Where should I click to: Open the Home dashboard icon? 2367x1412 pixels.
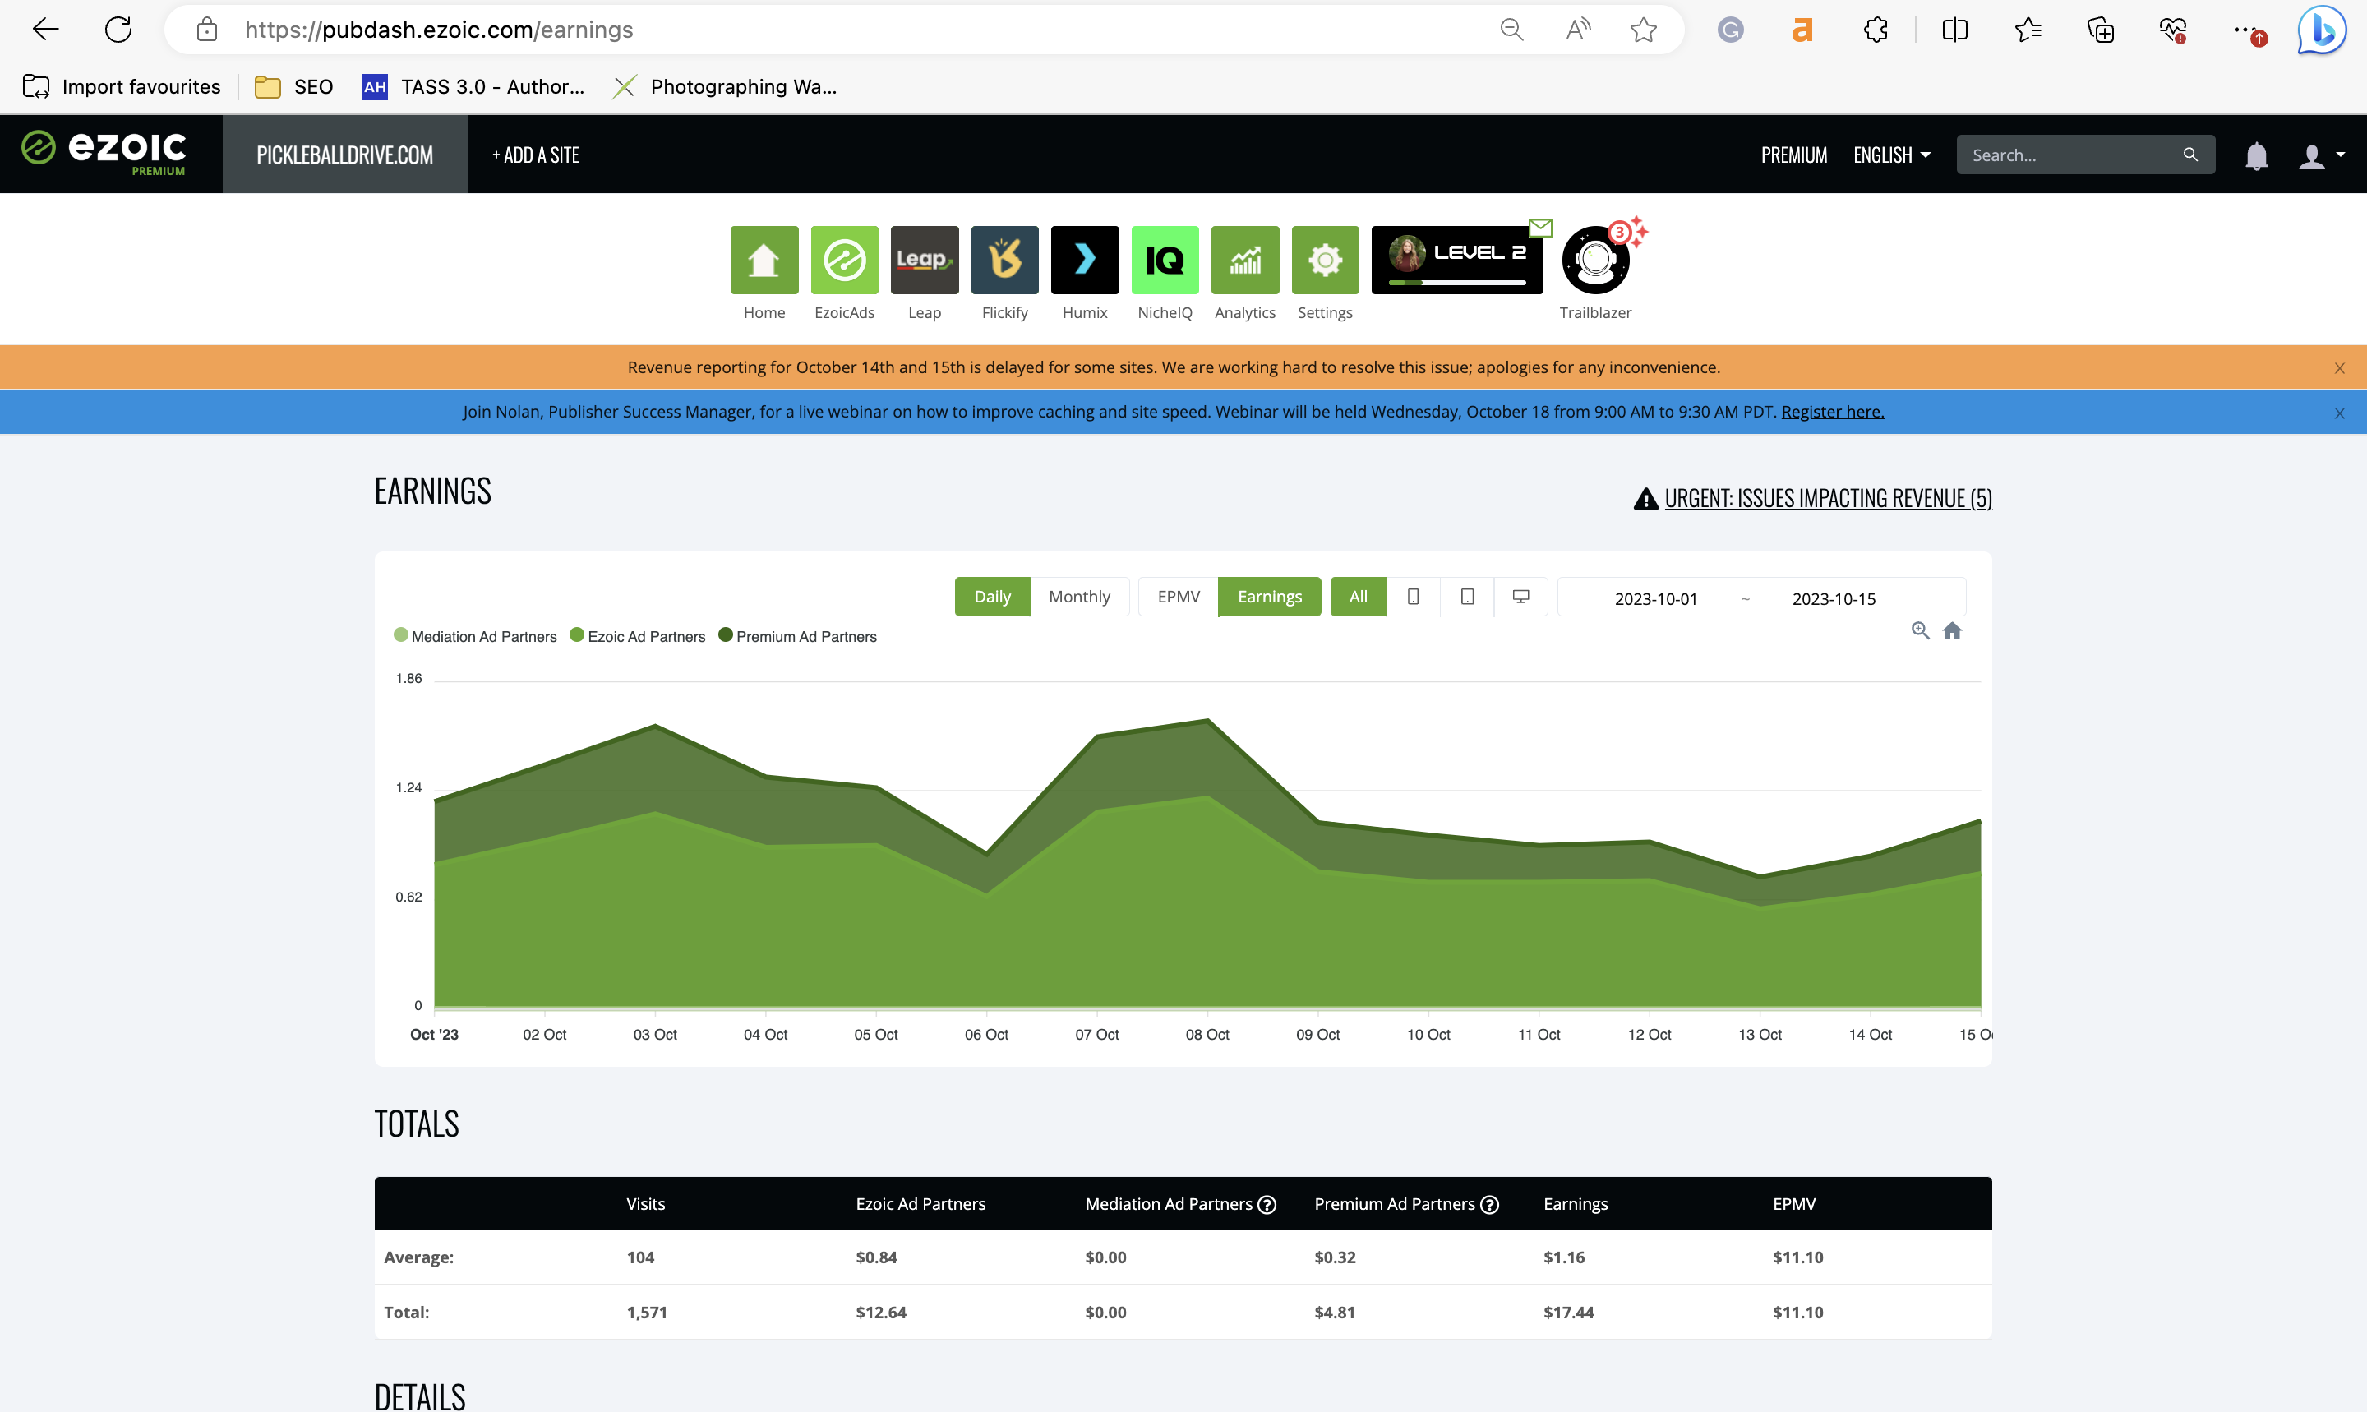pyautogui.click(x=764, y=260)
